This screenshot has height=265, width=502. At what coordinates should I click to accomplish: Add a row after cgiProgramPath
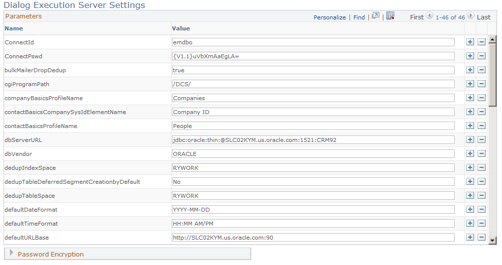point(470,84)
